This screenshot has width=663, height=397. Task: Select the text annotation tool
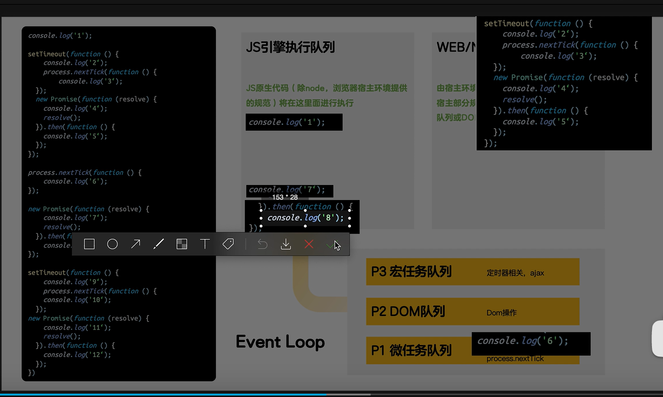click(x=205, y=244)
